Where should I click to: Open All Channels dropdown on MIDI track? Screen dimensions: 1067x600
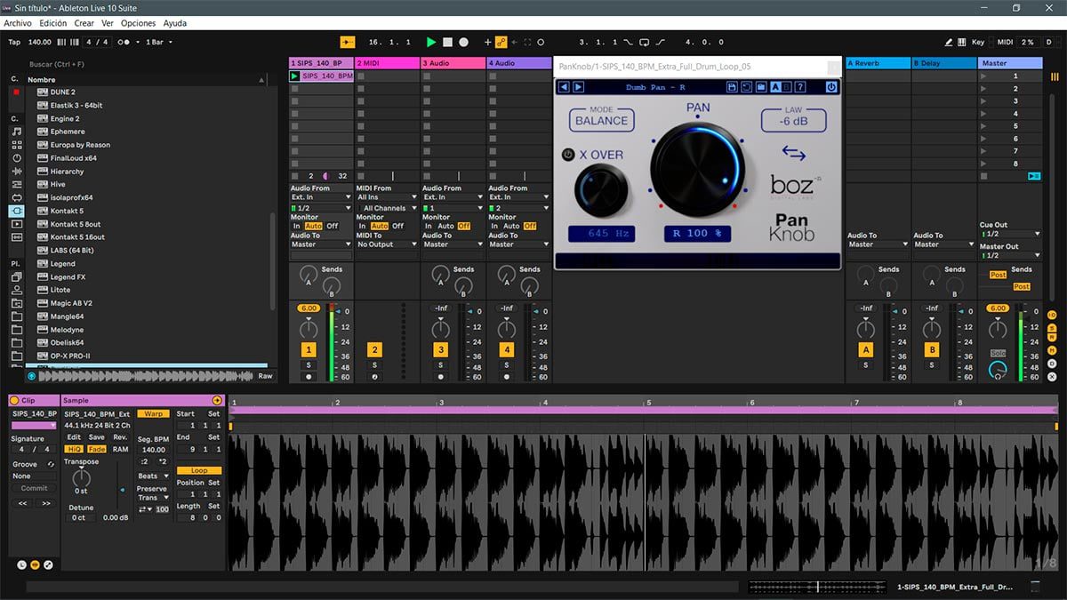pos(387,208)
